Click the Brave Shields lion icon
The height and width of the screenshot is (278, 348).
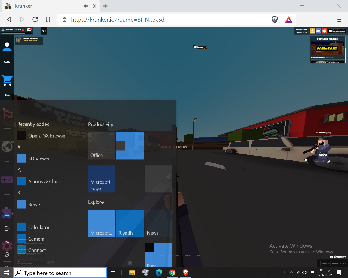pyautogui.click(x=275, y=20)
